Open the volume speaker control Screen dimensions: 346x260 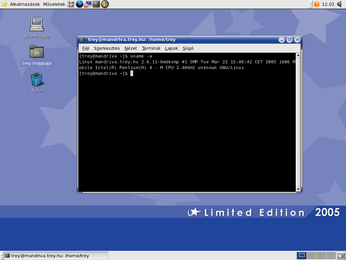coord(340,4)
